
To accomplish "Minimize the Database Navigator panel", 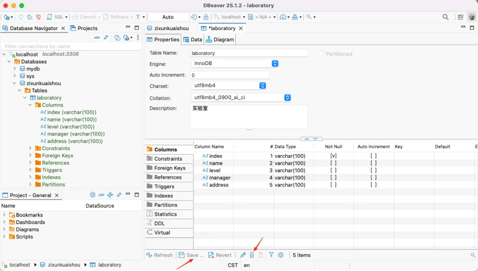I will coord(128,27).
